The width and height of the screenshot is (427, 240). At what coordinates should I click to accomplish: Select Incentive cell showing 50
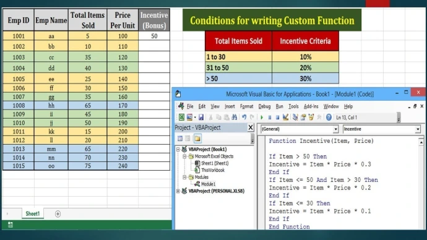click(154, 36)
